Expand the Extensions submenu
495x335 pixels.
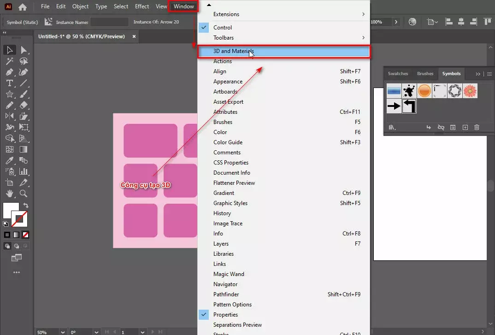click(226, 14)
